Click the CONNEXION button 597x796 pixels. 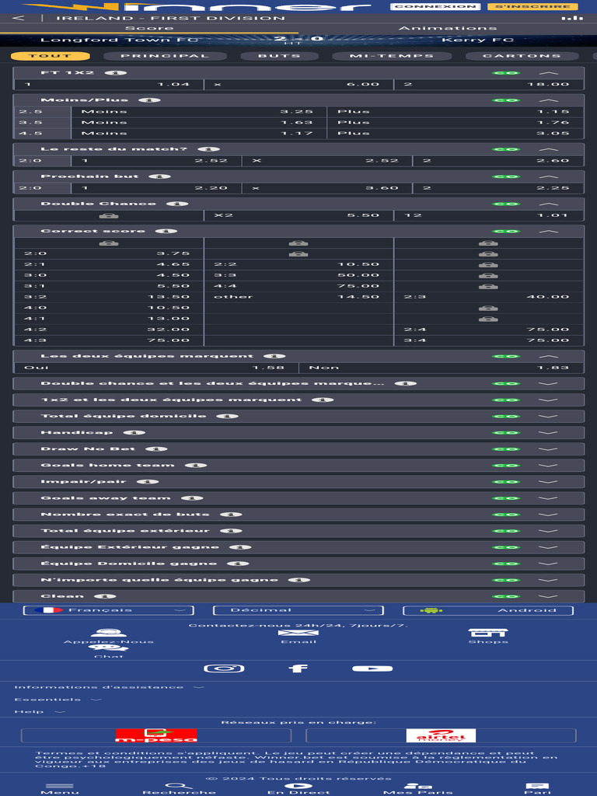(x=435, y=6)
